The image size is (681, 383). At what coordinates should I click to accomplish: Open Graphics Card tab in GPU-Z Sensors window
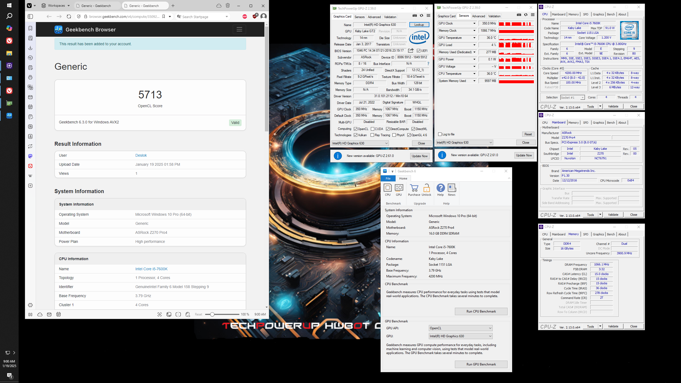pyautogui.click(x=447, y=16)
